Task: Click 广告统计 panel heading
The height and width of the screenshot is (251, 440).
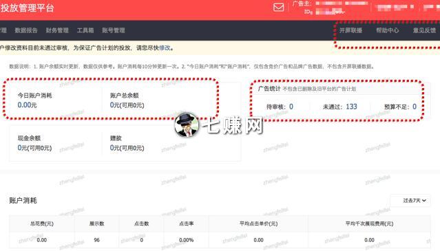Action: pyautogui.click(x=269, y=89)
